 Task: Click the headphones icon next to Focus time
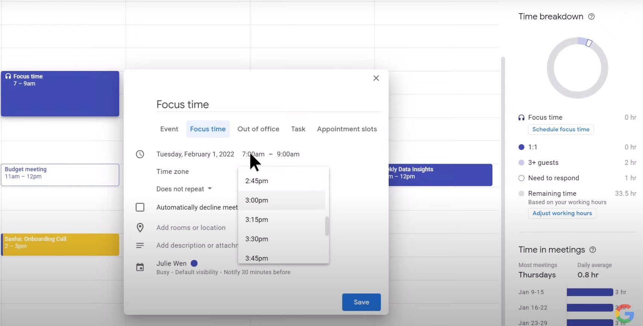tap(521, 118)
